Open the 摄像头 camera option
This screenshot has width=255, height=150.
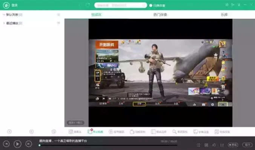(x=75, y=131)
